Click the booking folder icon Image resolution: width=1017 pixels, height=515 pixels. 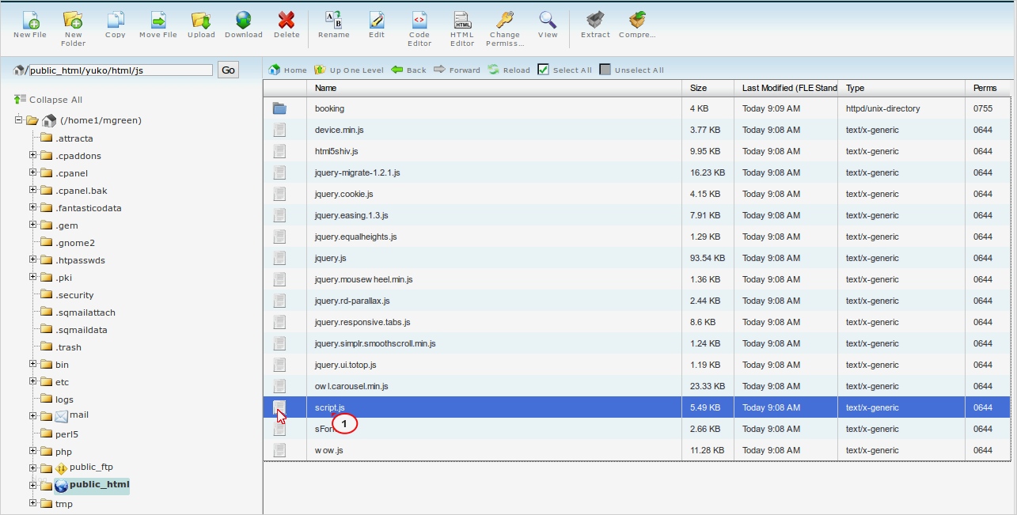click(279, 108)
